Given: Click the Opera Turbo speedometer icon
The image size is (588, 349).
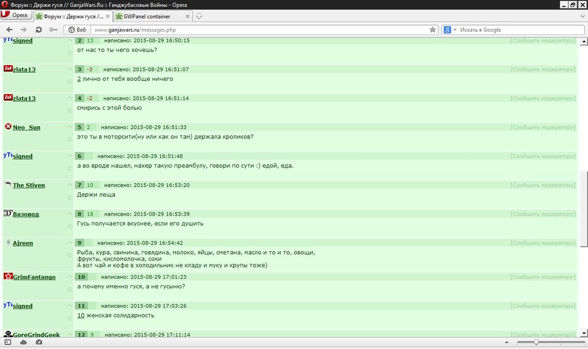Looking at the screenshot, I should (39, 342).
